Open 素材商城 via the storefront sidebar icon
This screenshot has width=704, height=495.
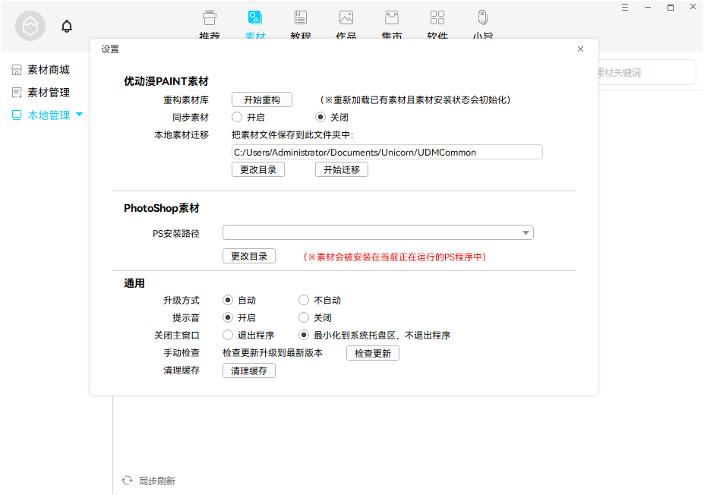[17, 69]
